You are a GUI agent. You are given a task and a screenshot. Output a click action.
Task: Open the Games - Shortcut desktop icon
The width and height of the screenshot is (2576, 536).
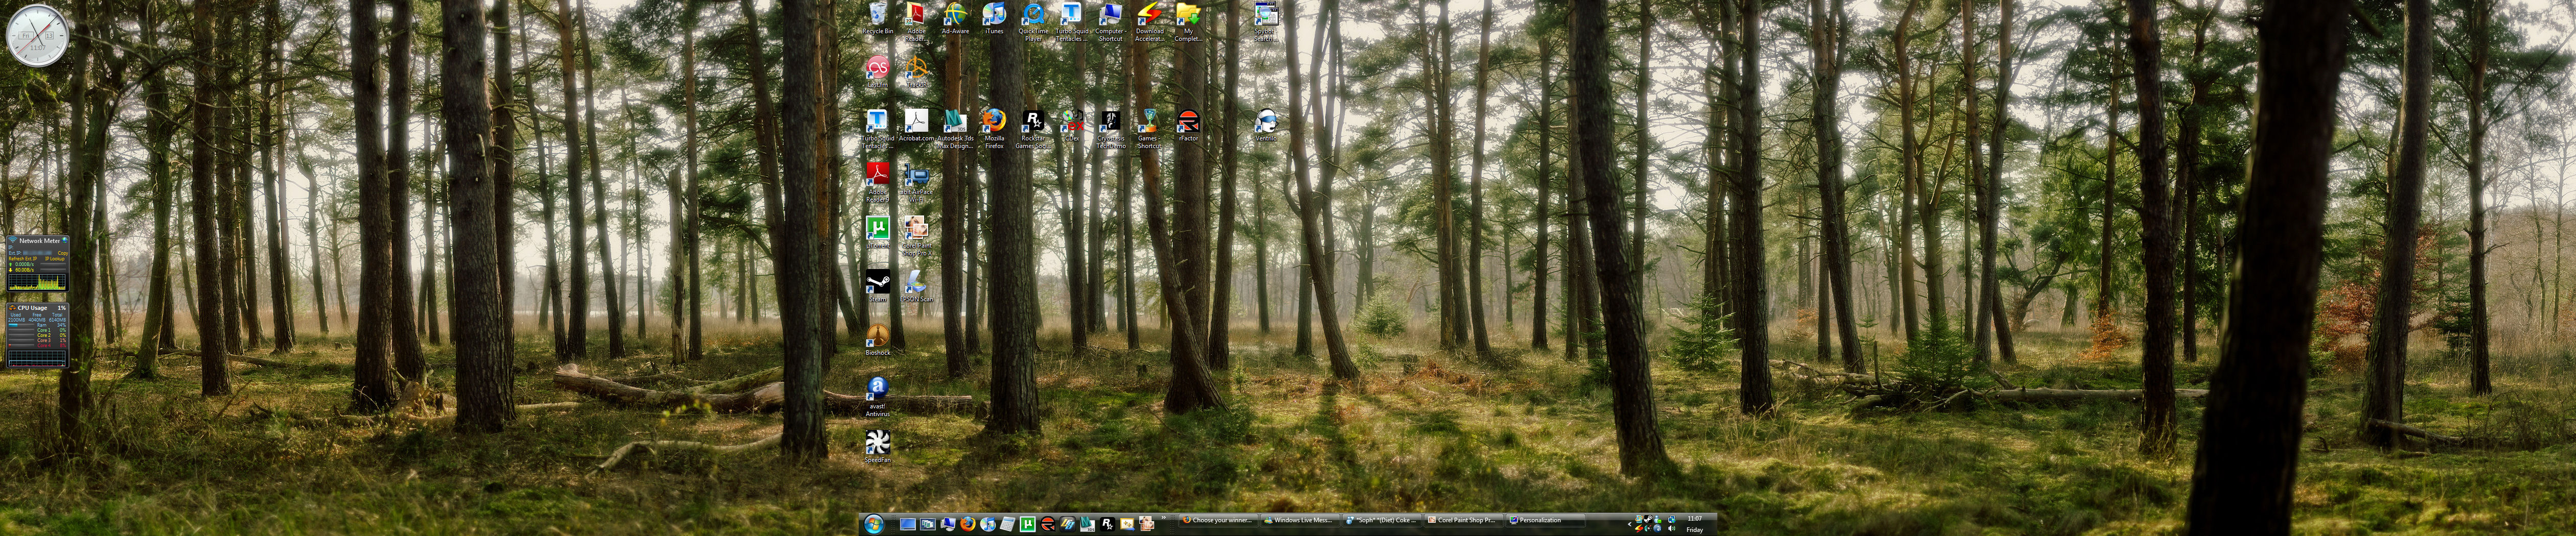coord(1149,130)
